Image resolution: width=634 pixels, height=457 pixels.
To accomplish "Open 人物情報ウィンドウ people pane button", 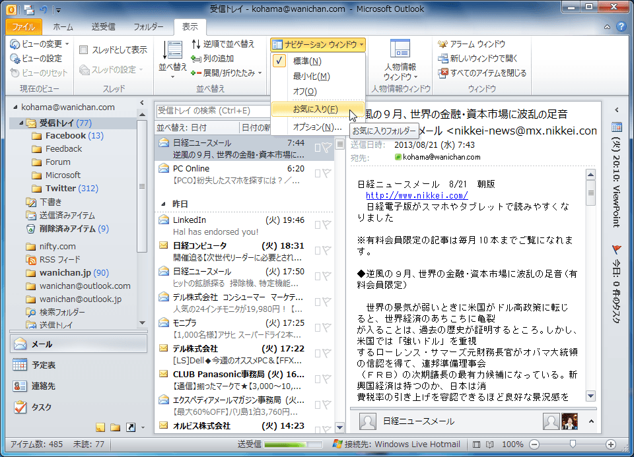I will tap(400, 60).
